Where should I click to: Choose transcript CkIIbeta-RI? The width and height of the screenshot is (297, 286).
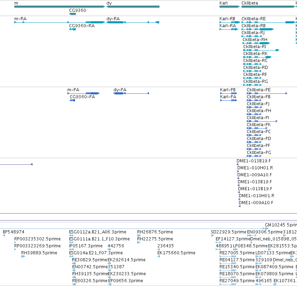pos(254,47)
